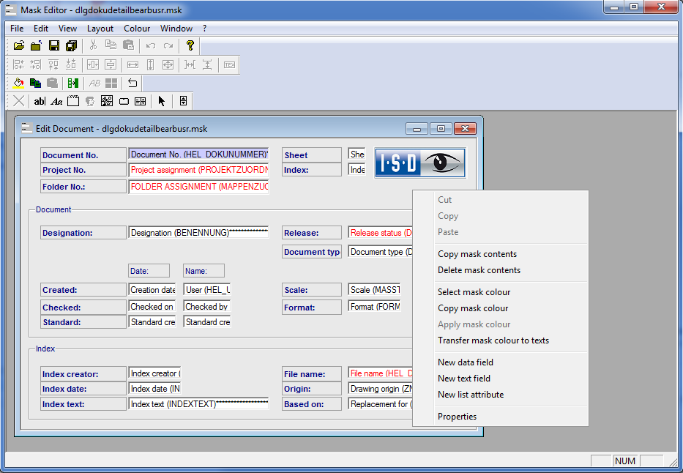Image resolution: width=683 pixels, height=473 pixels.
Task: Save the mask using the single floppy disk icon
Action: click(x=54, y=45)
